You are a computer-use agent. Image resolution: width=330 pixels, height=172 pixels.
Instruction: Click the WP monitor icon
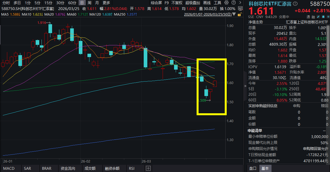pyautogui.click(x=241, y=8)
